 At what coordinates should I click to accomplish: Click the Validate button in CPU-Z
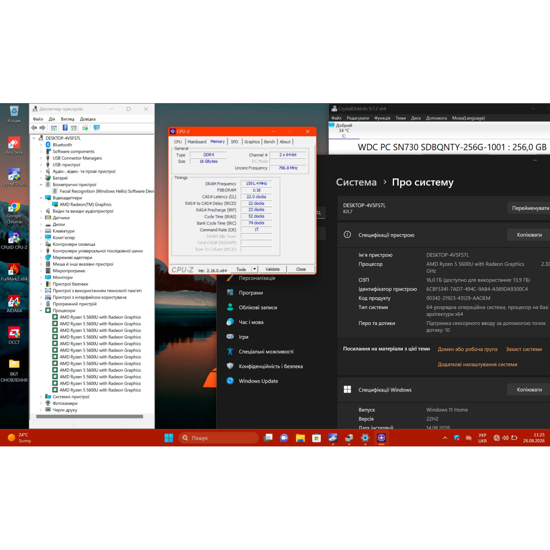tap(273, 269)
